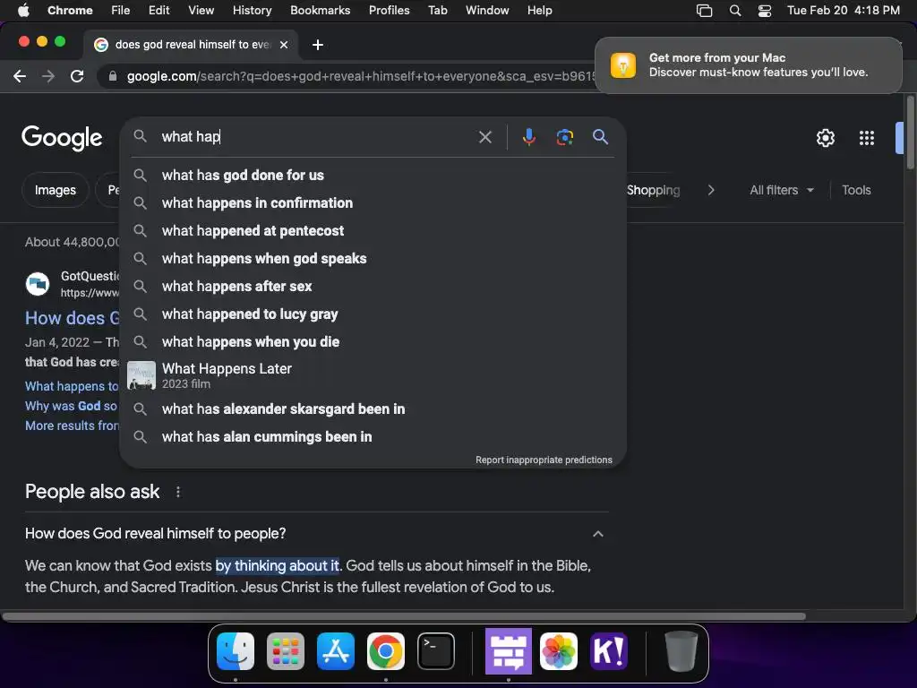Open the 'How does G...' result title link
Image resolution: width=917 pixels, height=688 pixels.
pos(73,318)
